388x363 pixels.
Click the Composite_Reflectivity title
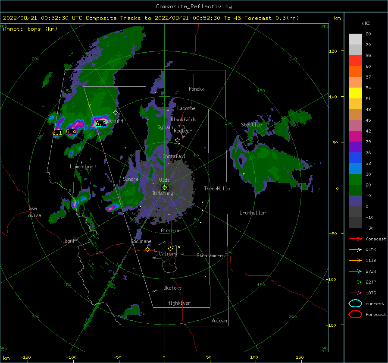(194, 6)
